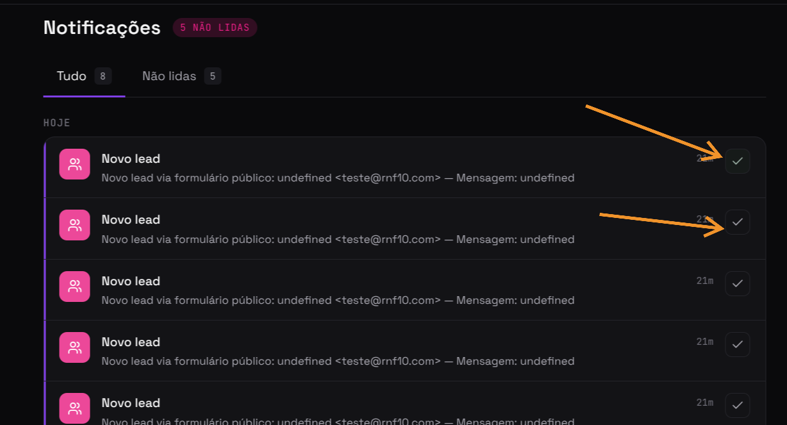Mark the third Novo lead notification as read
787x425 pixels.
(737, 283)
